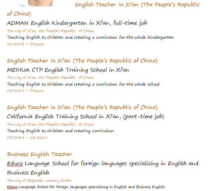Click the 'of China)' heading continuation at top
217x191 pixels.
pos(19,14)
